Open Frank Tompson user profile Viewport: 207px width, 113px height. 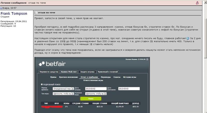pos(14,14)
